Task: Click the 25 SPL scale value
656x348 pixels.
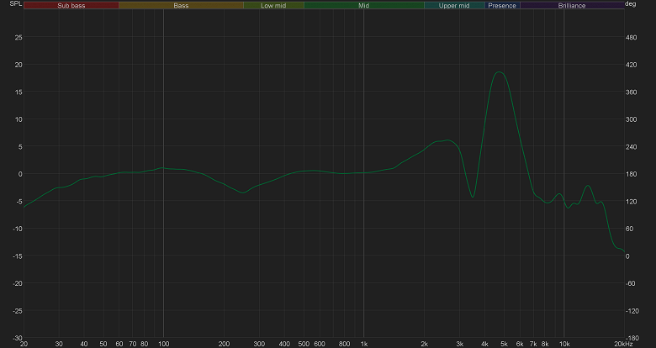Action: pos(19,38)
